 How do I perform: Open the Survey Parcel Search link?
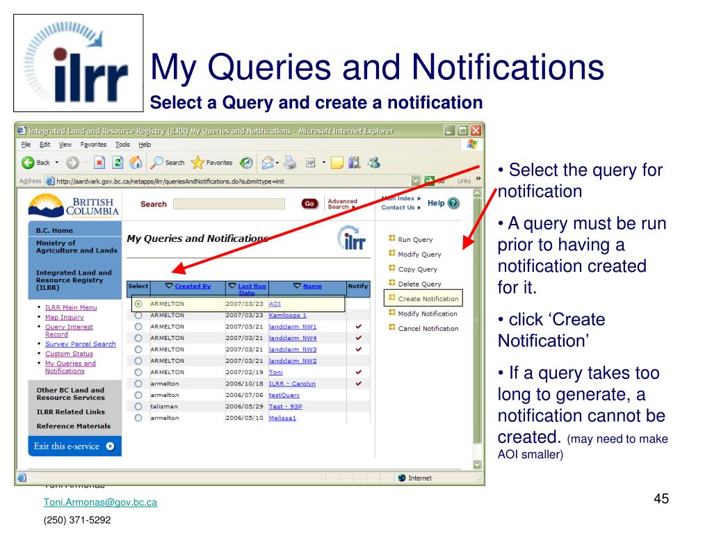[x=81, y=343]
